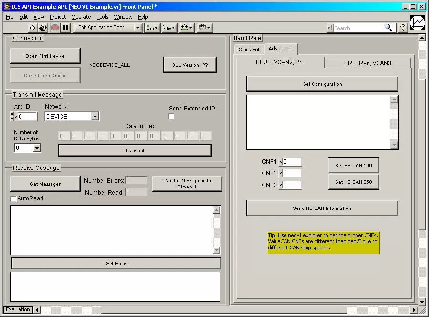The height and width of the screenshot is (317, 429).
Task: Open the Tools menu
Action: pos(102,17)
